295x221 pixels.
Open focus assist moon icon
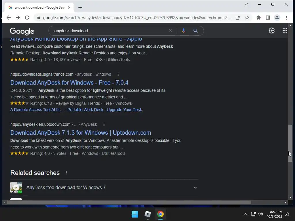pyautogui.click(x=287, y=214)
